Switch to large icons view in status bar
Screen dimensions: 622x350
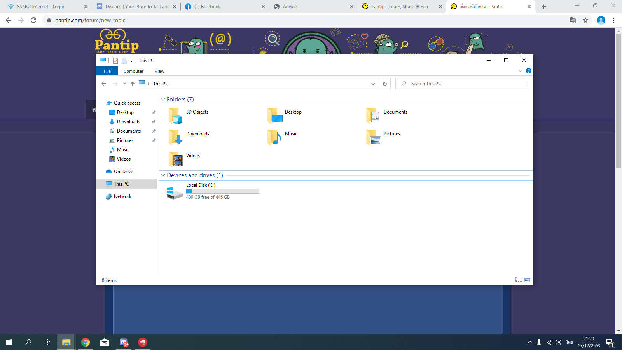pyautogui.click(x=527, y=280)
